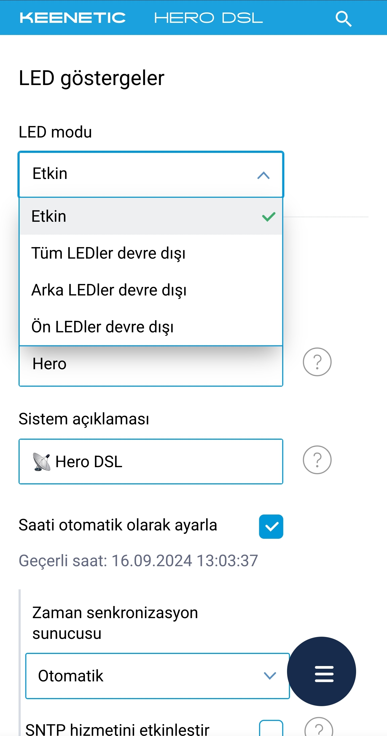Show help for Sistem açıklaması field
Image resolution: width=387 pixels, height=736 pixels.
(317, 460)
